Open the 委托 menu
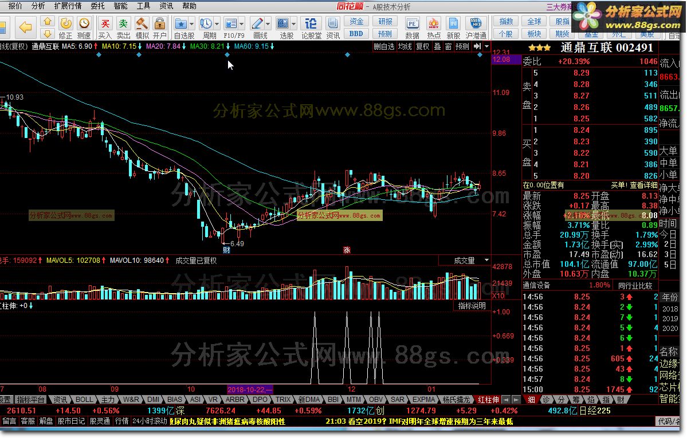Viewport: 687px width, 438px height. tap(97, 6)
